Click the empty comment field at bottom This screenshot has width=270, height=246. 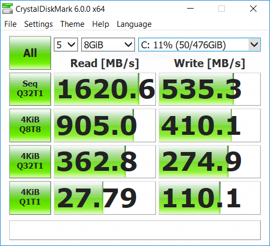click(135, 230)
